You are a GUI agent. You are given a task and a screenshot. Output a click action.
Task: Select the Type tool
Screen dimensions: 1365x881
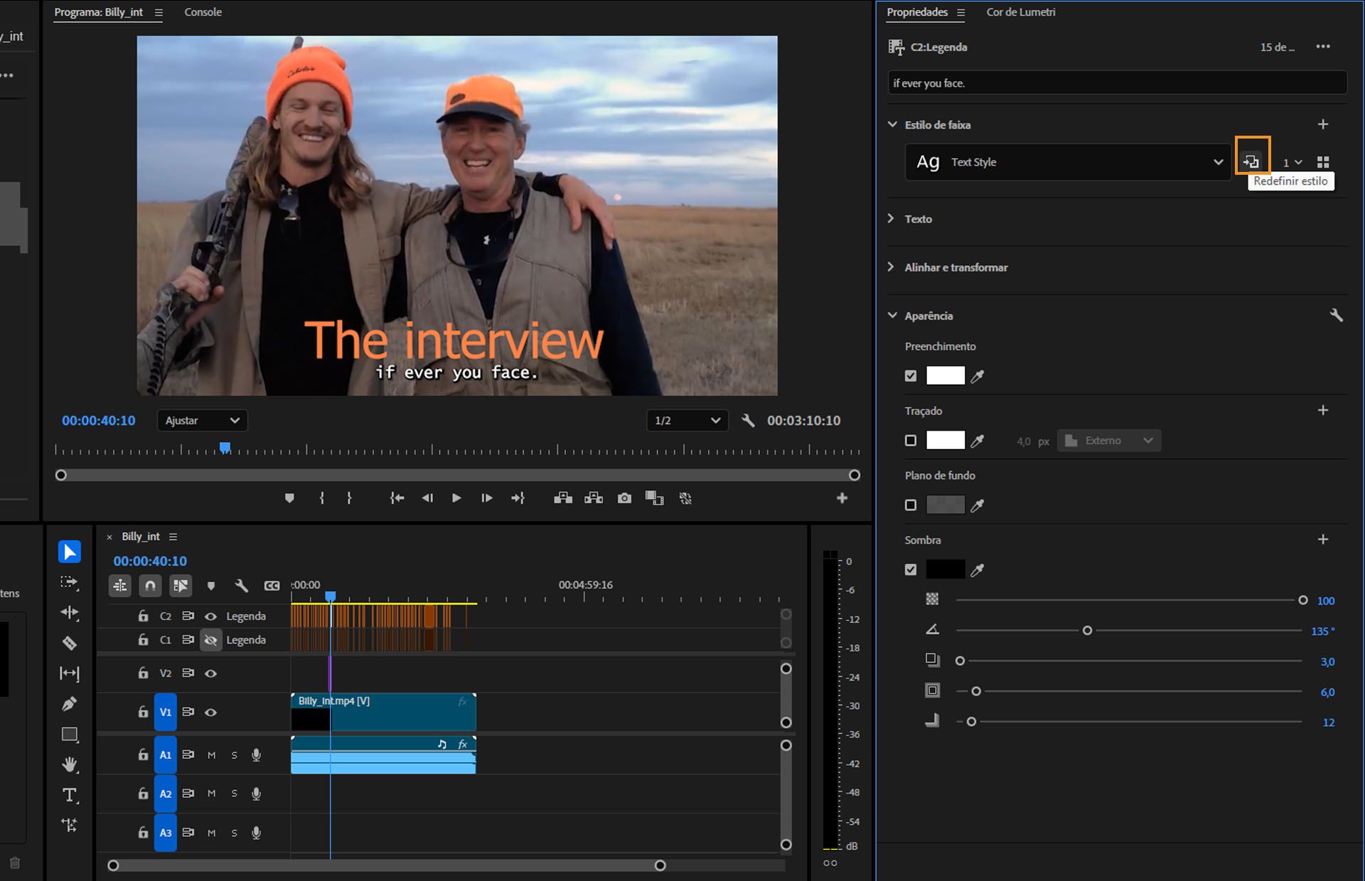tap(70, 795)
